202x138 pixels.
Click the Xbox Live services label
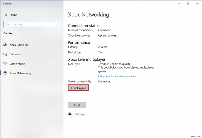coord(79,35)
